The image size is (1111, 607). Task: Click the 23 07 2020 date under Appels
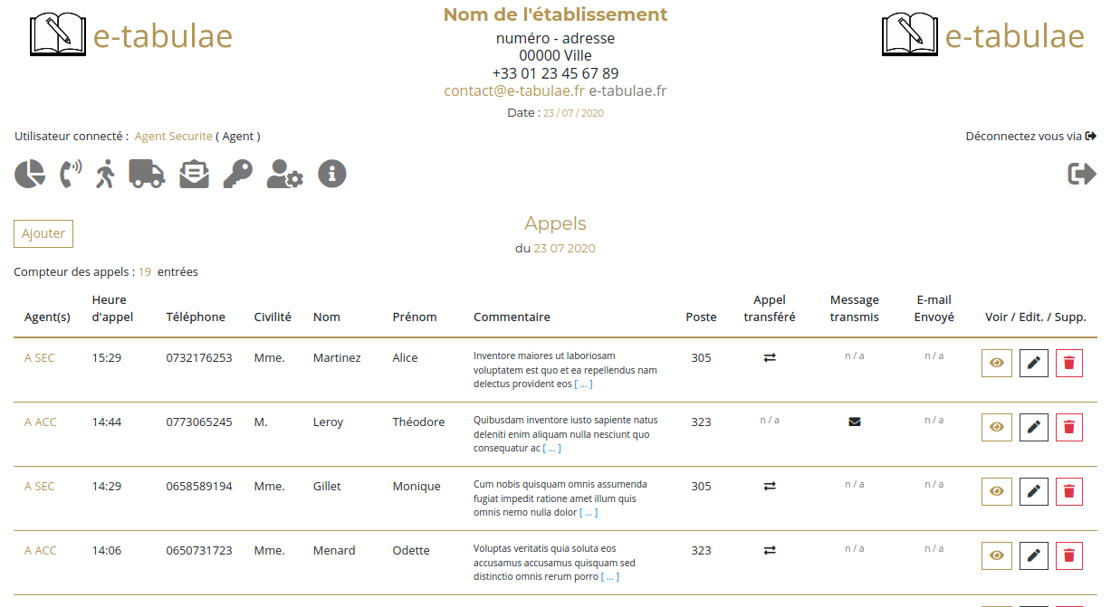tap(564, 249)
